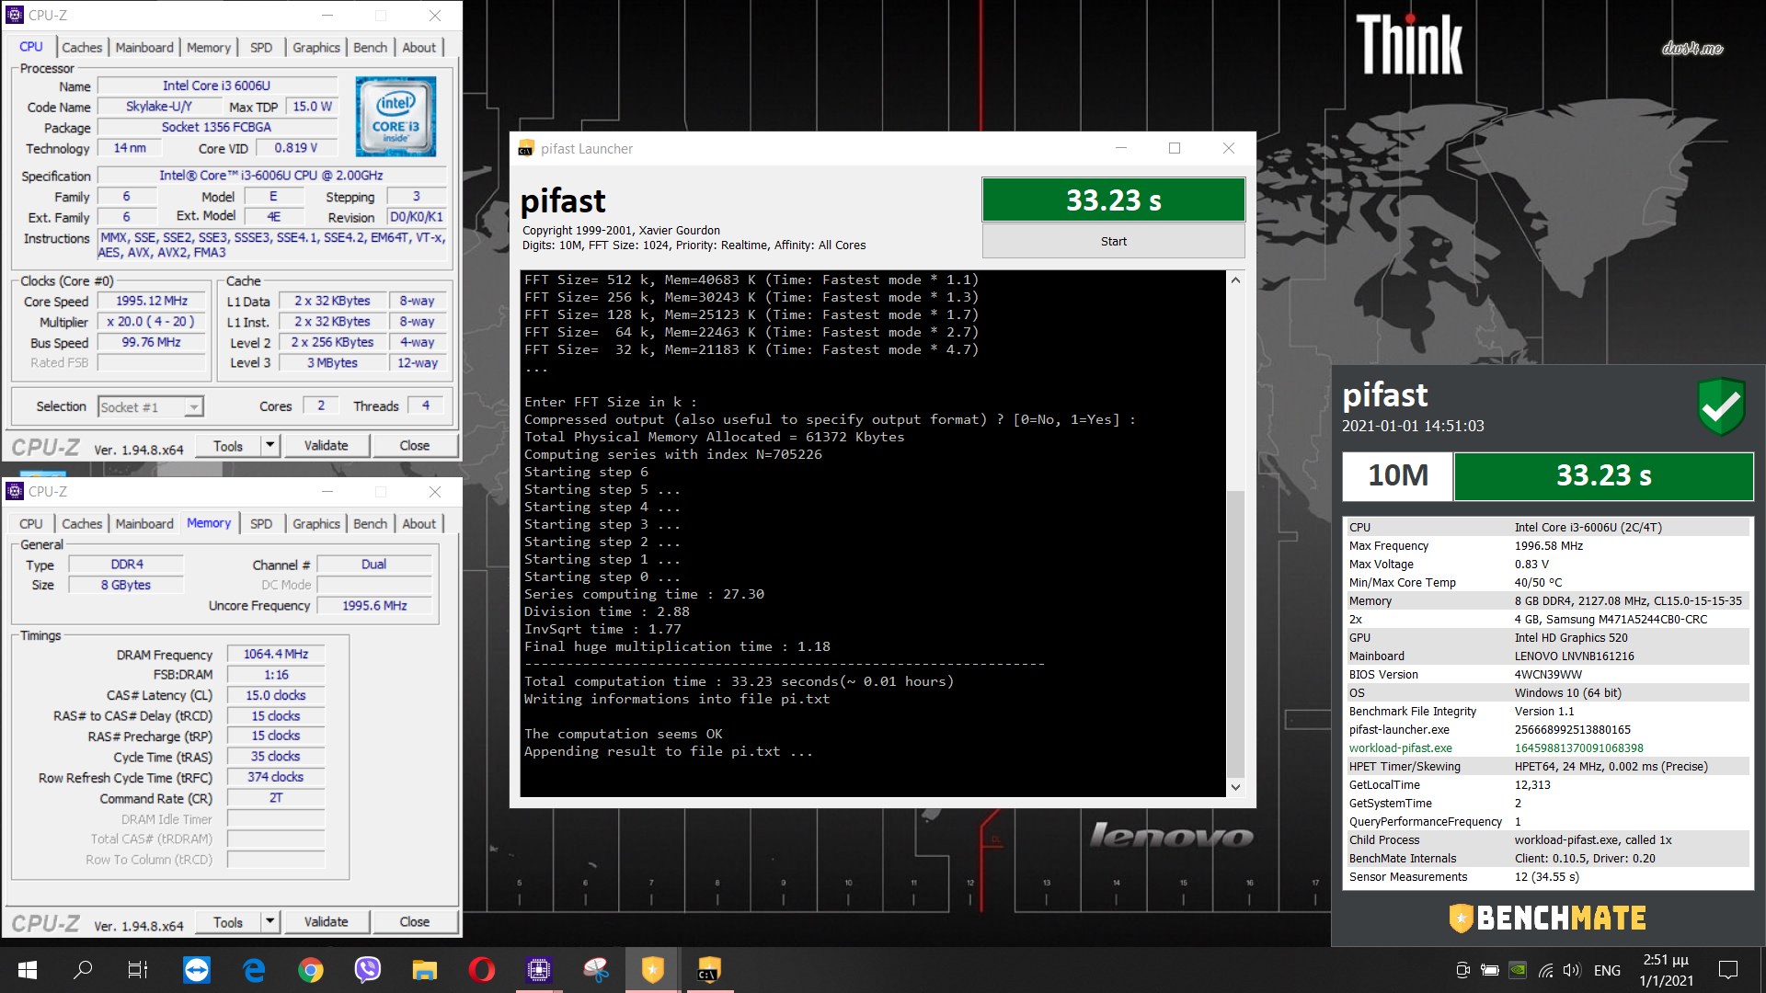Switch to BenchMate via its taskbar shield icon

652,970
